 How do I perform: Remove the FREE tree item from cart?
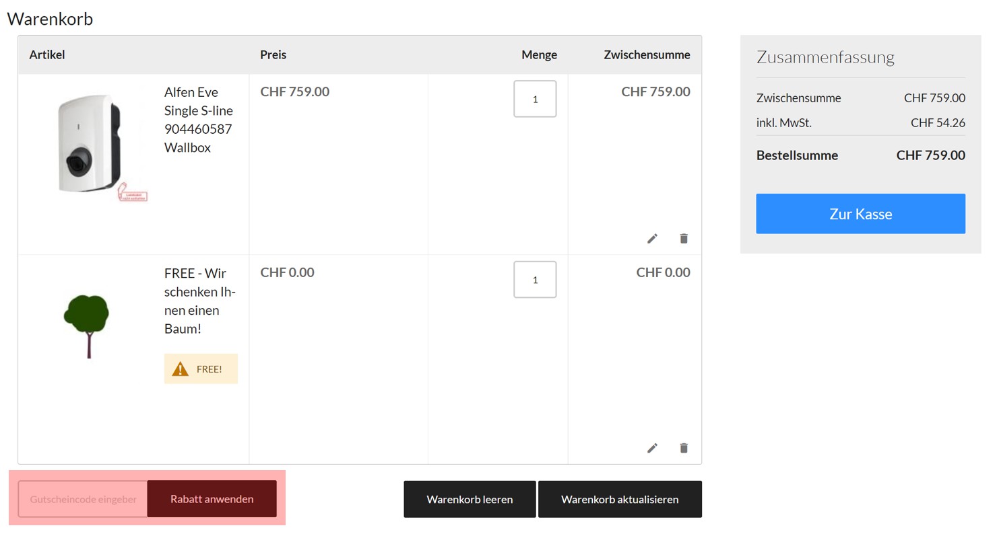[684, 448]
